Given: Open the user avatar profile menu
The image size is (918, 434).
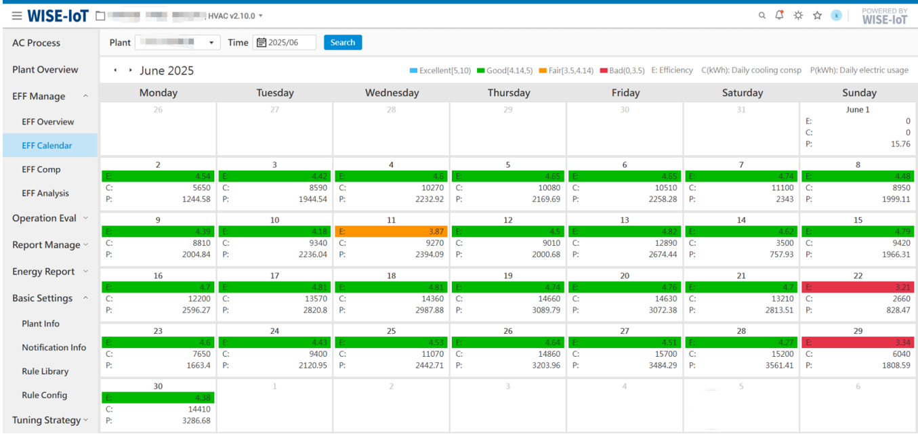Looking at the screenshot, I should click(837, 16).
